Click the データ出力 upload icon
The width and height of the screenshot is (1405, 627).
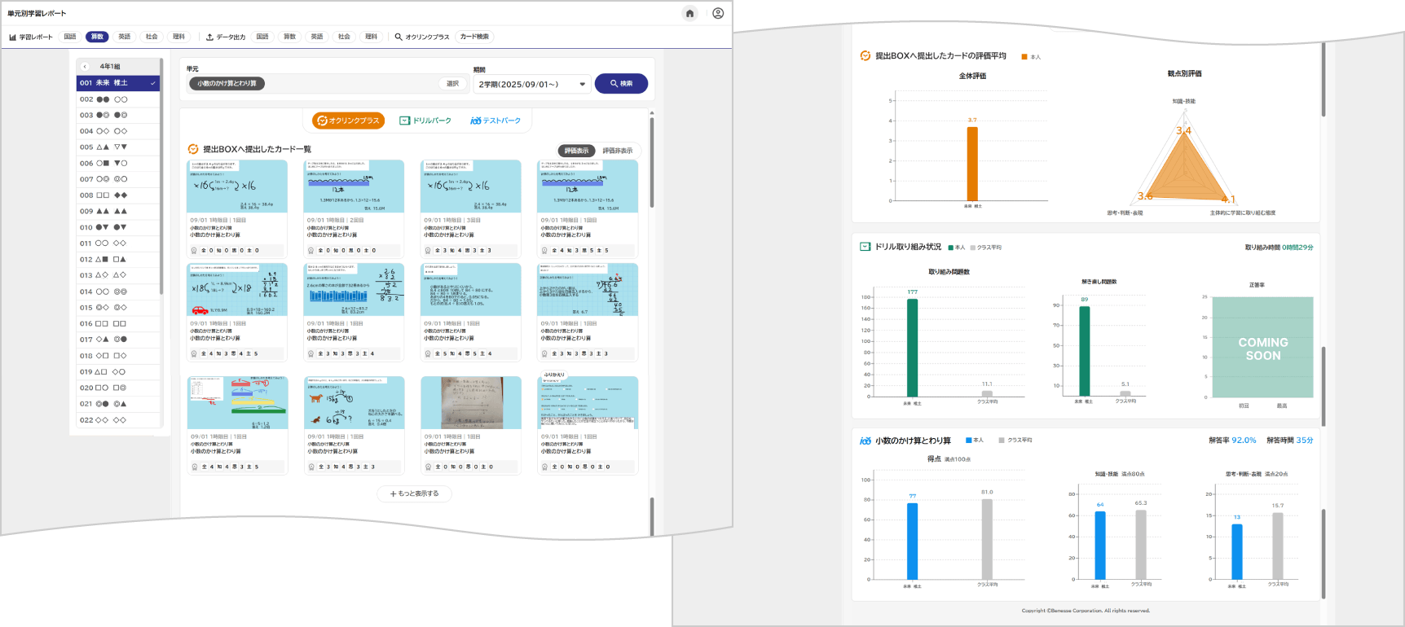click(209, 37)
